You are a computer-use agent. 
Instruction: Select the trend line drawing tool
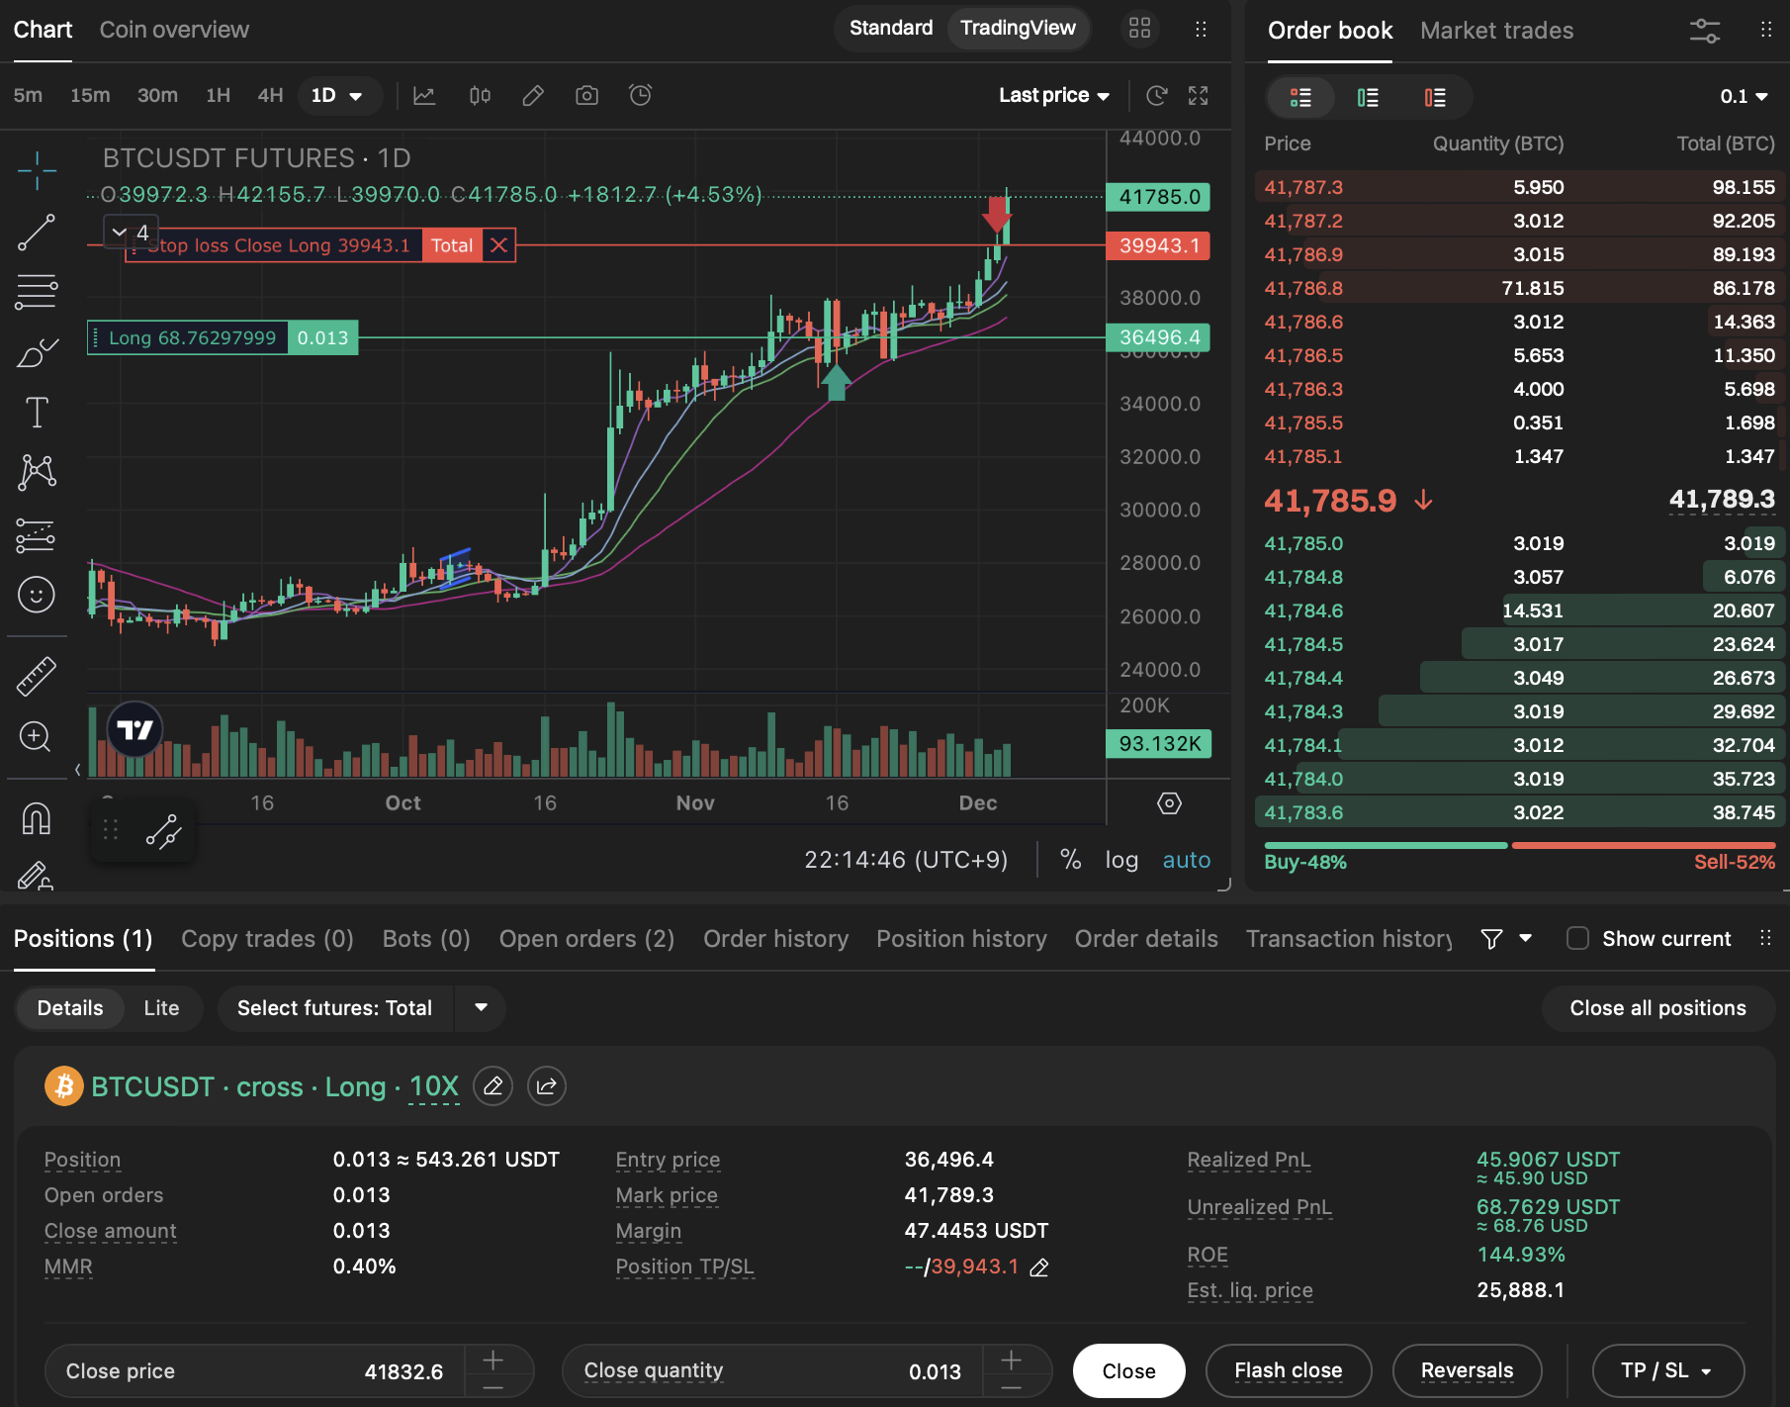coord(37,233)
